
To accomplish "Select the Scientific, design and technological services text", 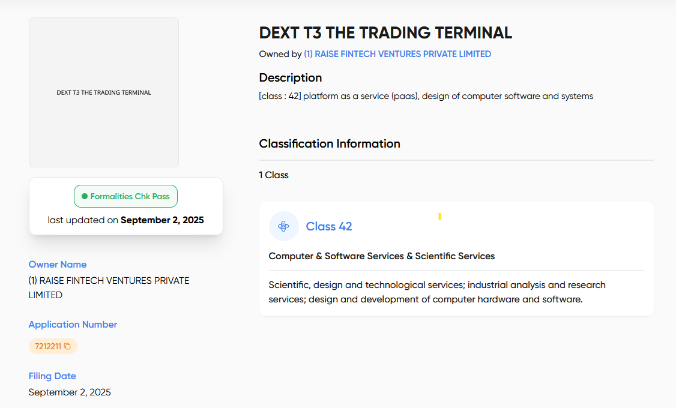I will 436,292.
